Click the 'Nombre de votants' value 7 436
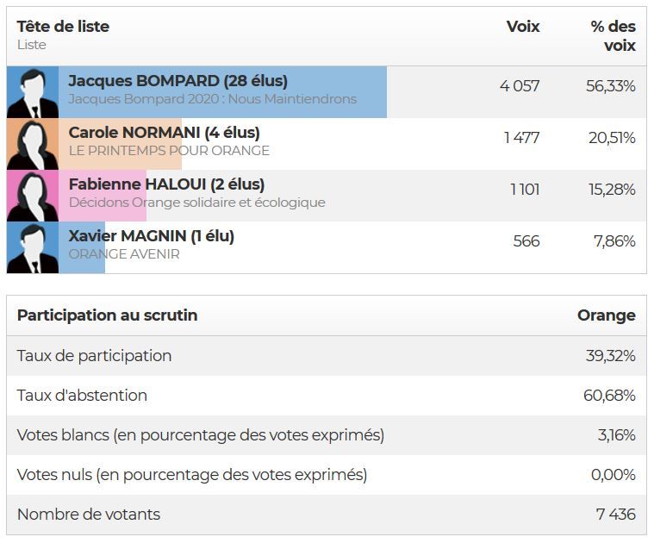The width and height of the screenshot is (654, 543). tap(615, 515)
